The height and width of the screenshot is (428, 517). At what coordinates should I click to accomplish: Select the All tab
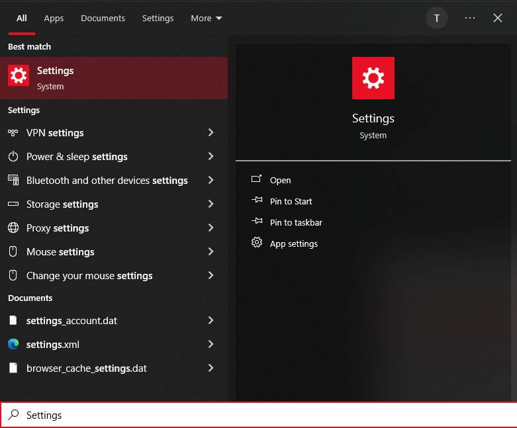pyautogui.click(x=22, y=18)
